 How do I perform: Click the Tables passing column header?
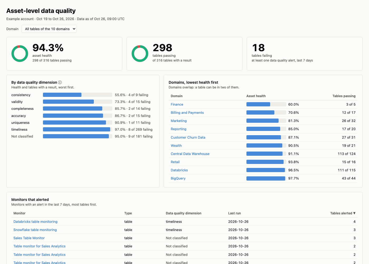coord(344,96)
